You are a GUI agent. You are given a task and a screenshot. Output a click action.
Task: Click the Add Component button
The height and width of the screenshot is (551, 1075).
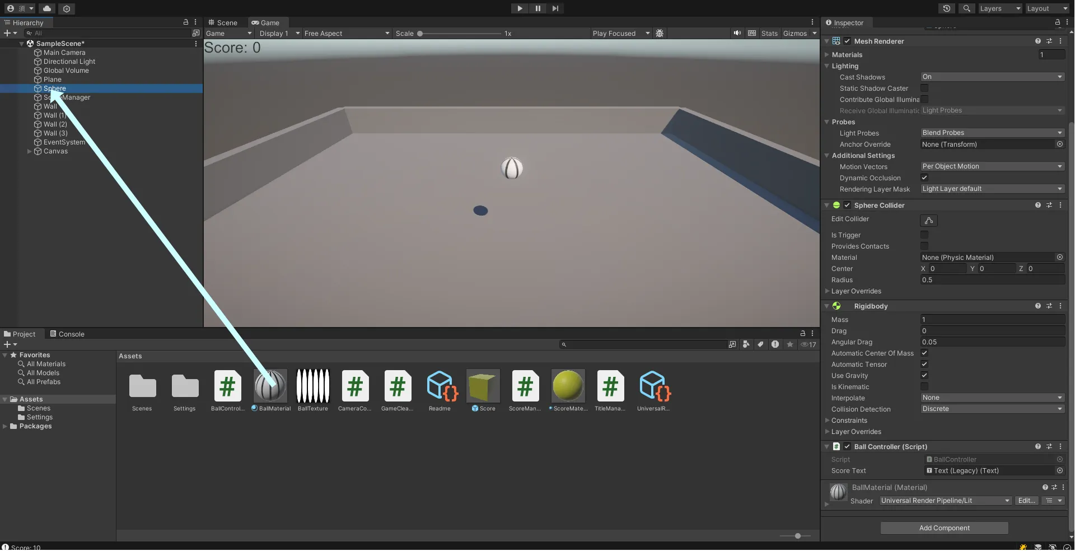944,528
